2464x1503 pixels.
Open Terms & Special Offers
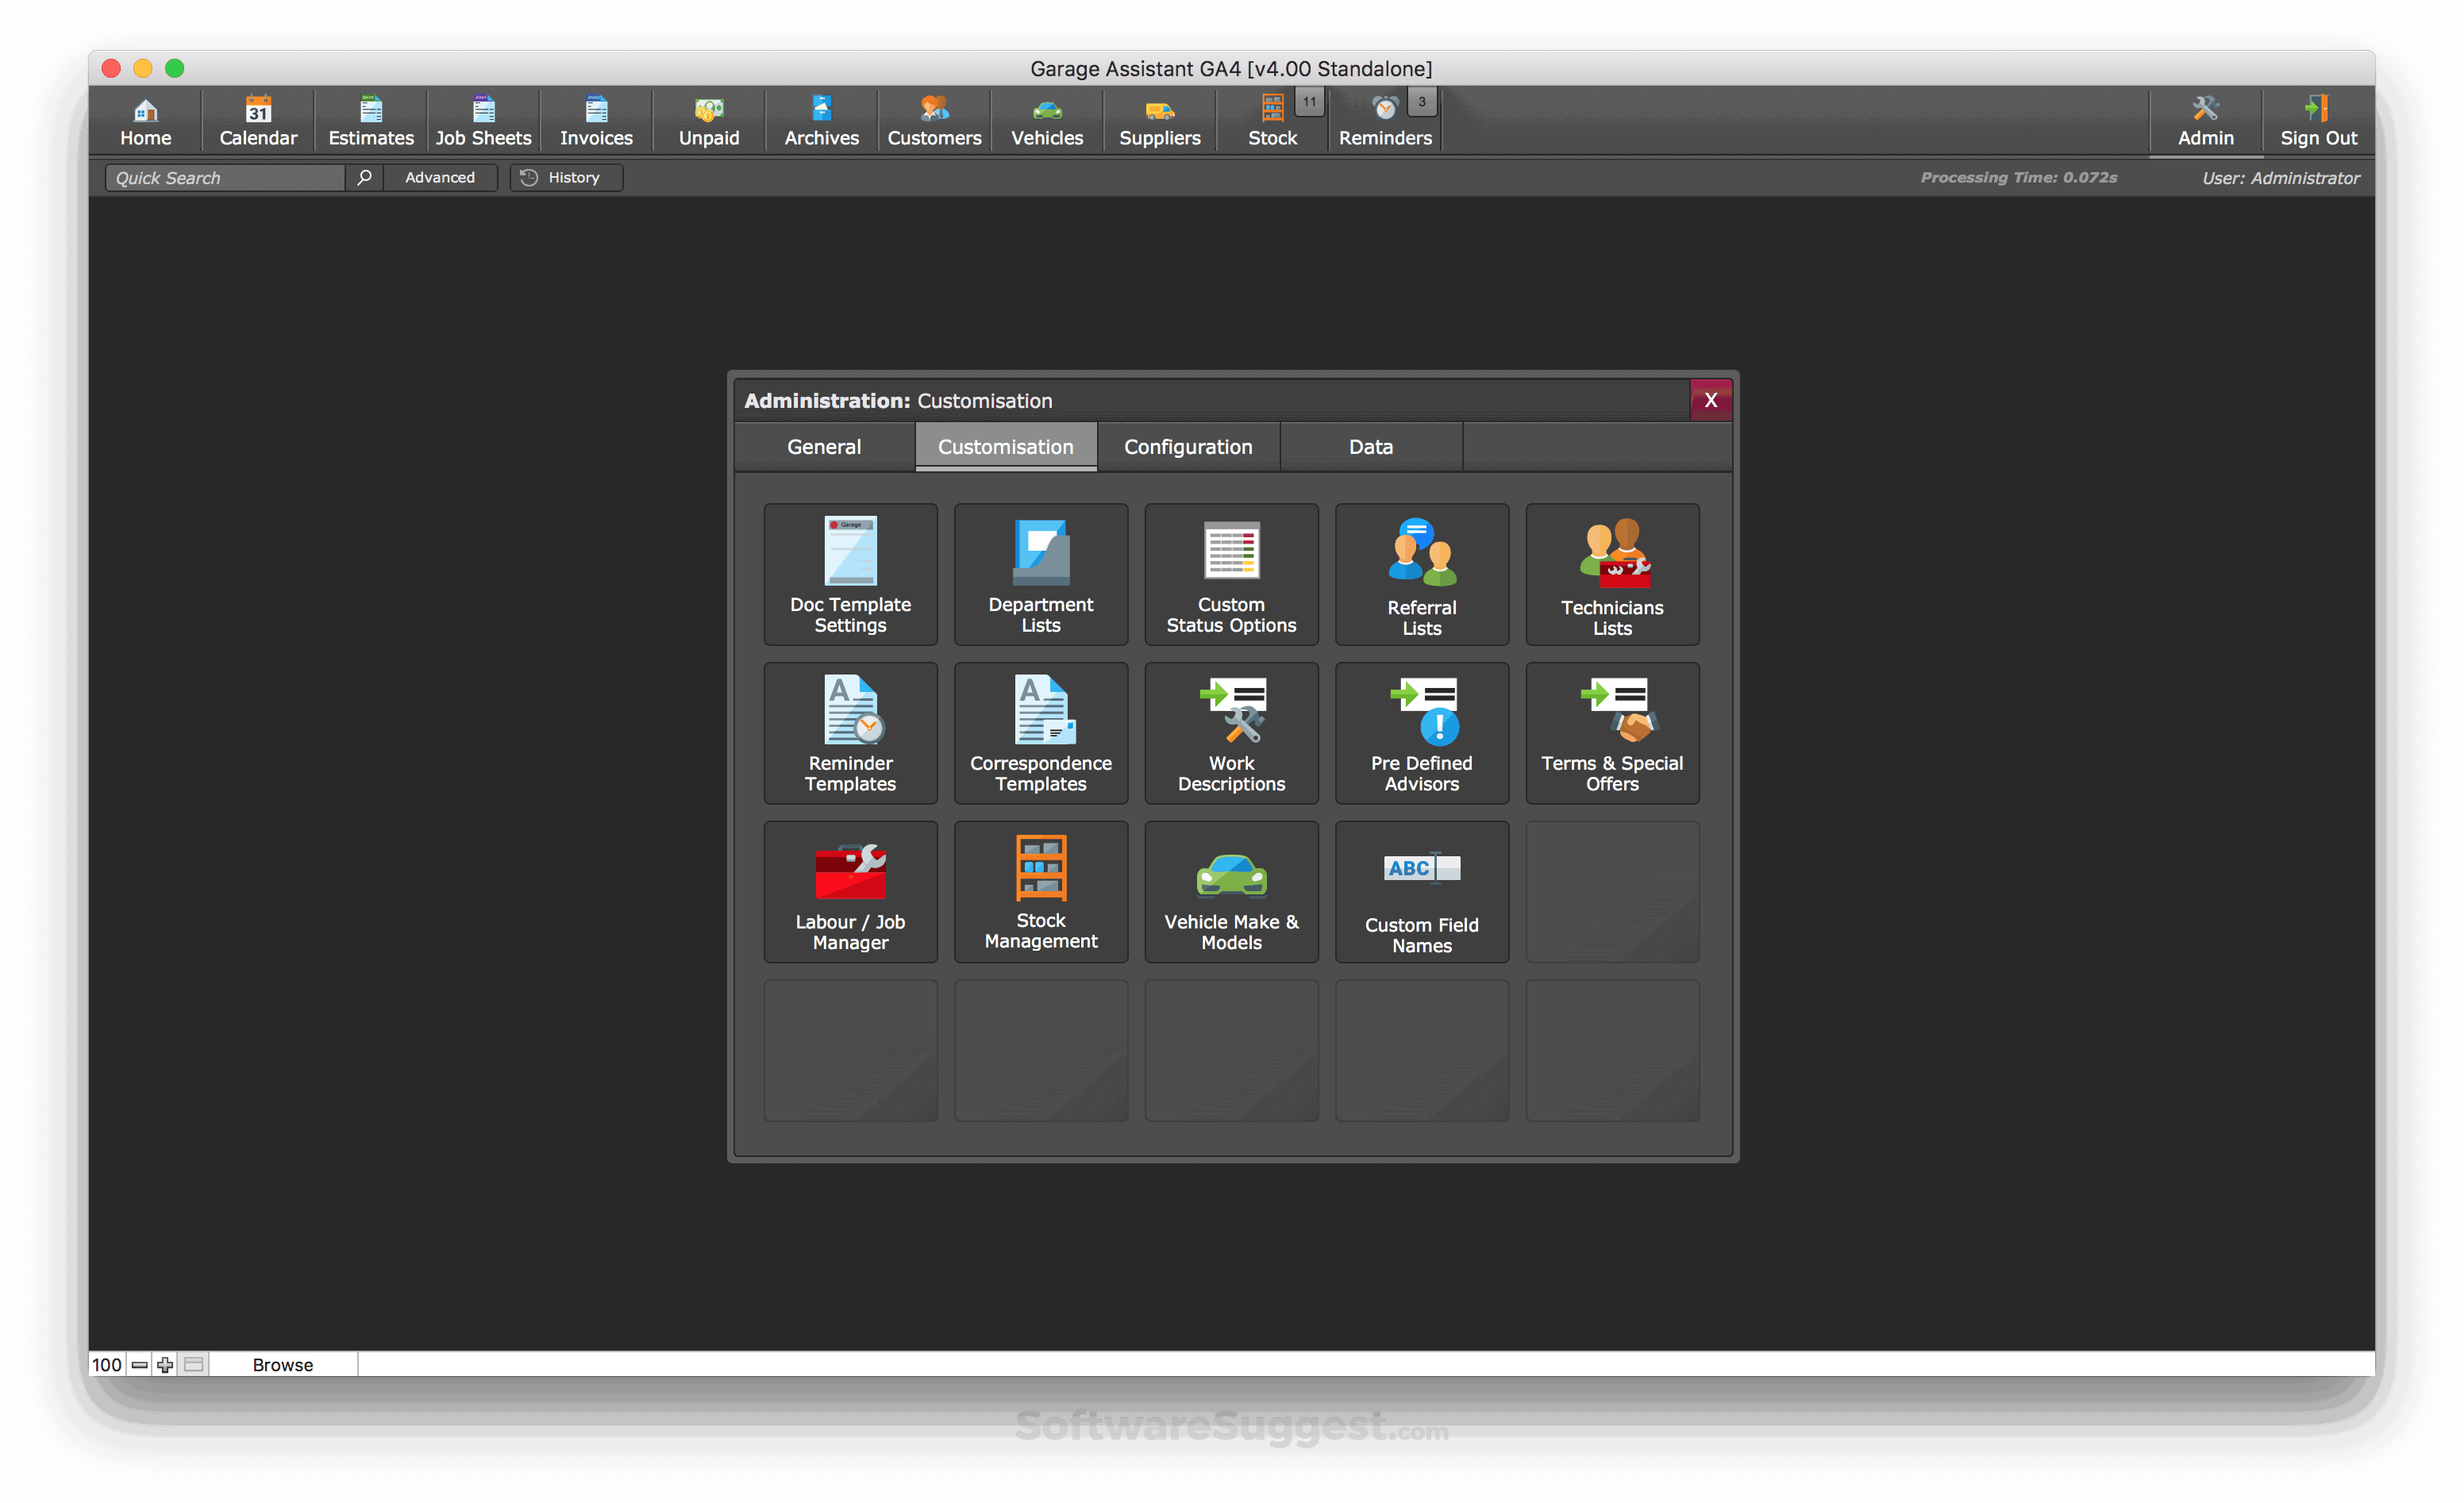(x=1612, y=733)
